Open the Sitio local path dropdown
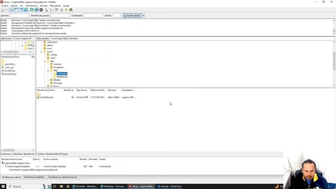Screen dimensions: 336x189 tap(33, 38)
